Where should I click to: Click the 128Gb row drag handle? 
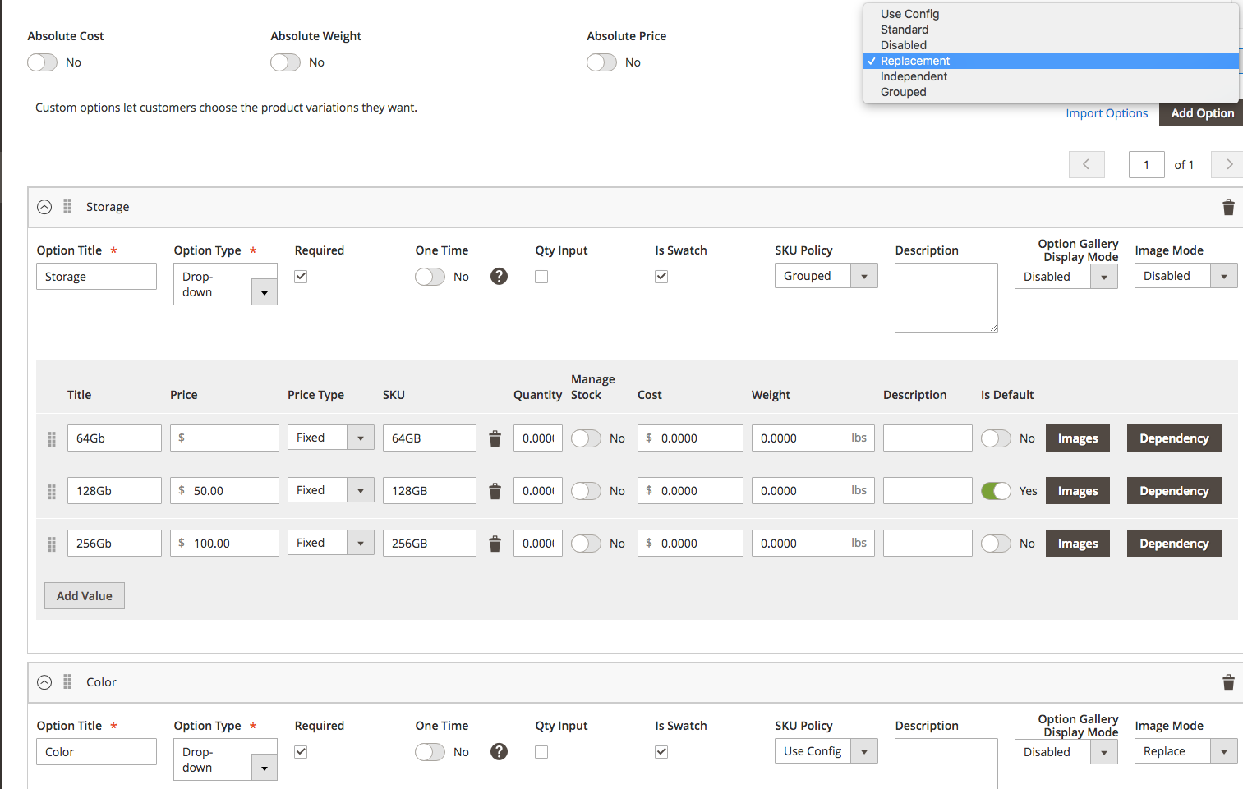[x=52, y=492]
